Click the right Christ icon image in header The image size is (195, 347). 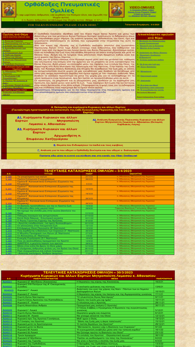click(117, 9)
